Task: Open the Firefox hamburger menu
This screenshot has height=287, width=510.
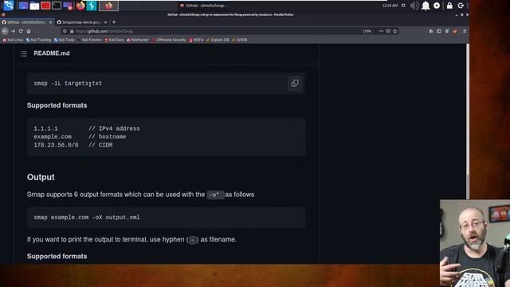Action: tap(465, 31)
